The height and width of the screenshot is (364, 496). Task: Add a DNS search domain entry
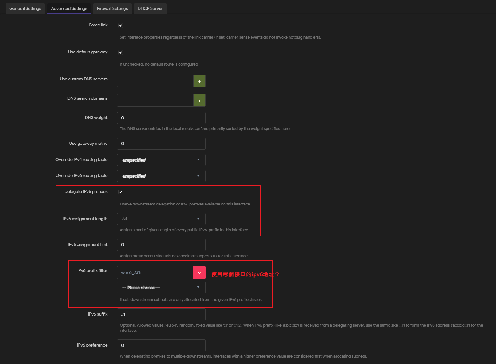pos(199,101)
